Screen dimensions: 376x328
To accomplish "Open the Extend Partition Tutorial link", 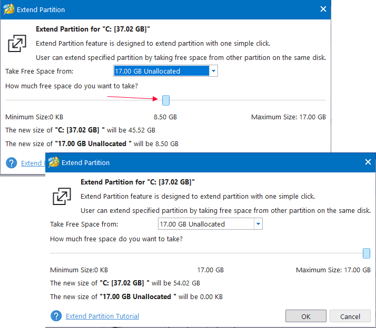I will pyautogui.click(x=102, y=316).
